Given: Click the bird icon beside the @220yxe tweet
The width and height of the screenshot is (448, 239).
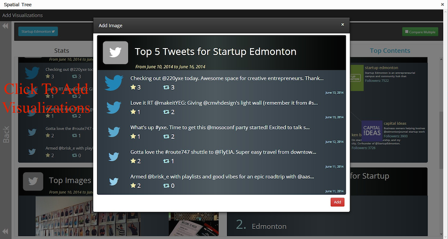Looking at the screenshot, I should tap(114, 83).
